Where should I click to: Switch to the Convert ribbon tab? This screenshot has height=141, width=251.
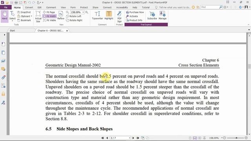tap(29, 7)
